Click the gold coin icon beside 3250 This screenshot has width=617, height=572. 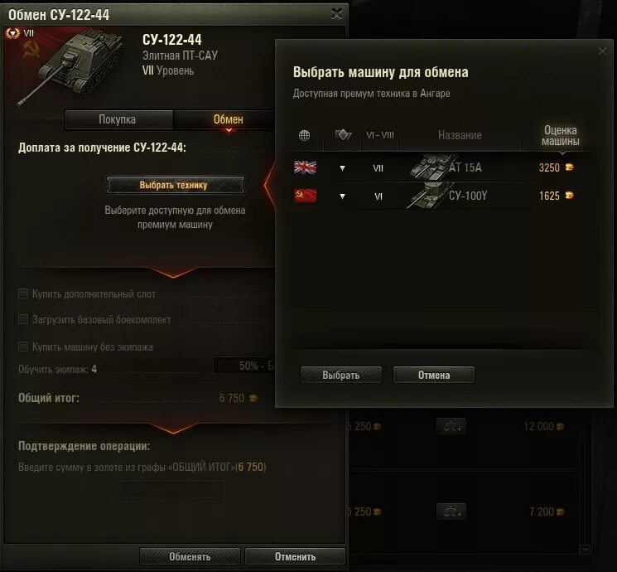[x=570, y=167]
